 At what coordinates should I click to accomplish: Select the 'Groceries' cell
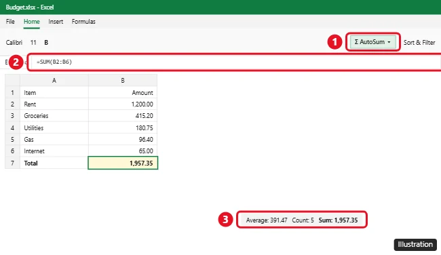[x=54, y=116]
